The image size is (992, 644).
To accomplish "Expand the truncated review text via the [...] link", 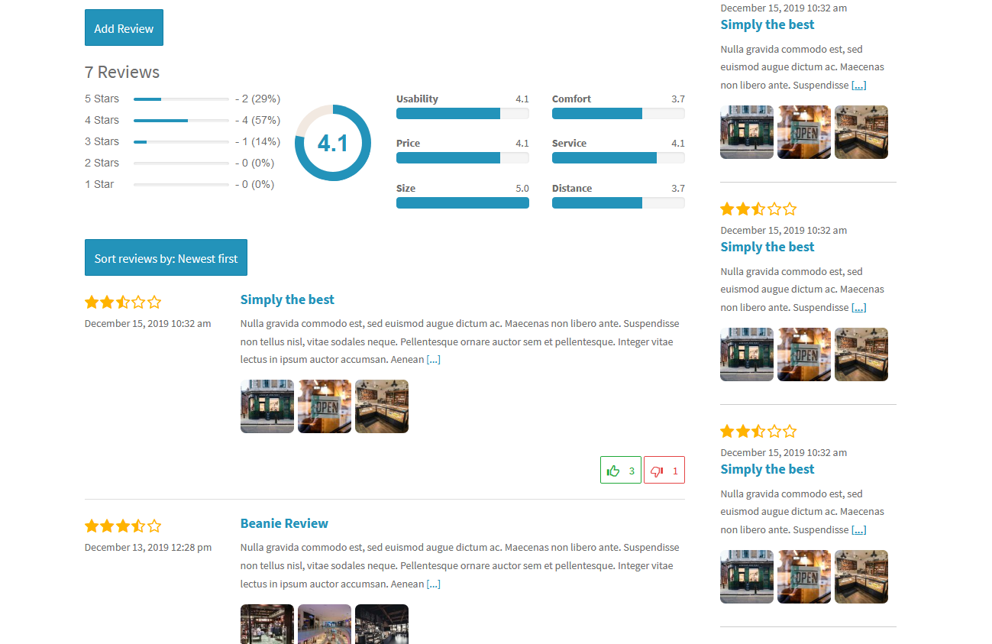I will 433,359.
